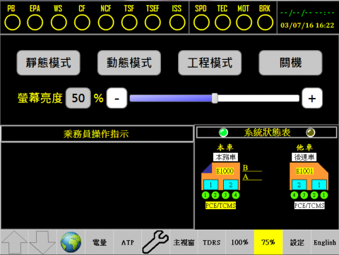Select 動態模式 dynamic mode button
The width and height of the screenshot is (339, 255).
click(129, 63)
